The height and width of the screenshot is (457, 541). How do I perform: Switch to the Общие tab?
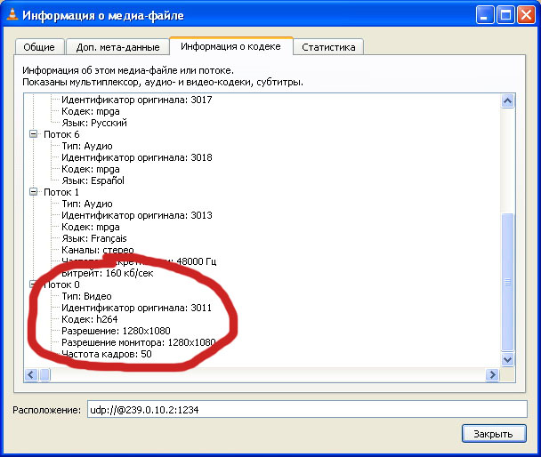point(39,47)
